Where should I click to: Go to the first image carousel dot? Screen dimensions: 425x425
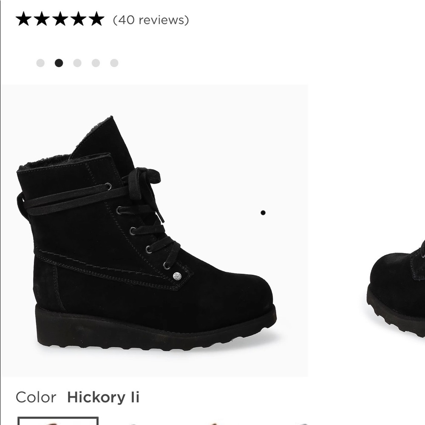[40, 63]
